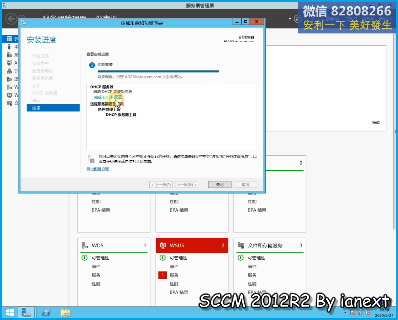Select the Local Server icon in sidebar

coord(9,47)
